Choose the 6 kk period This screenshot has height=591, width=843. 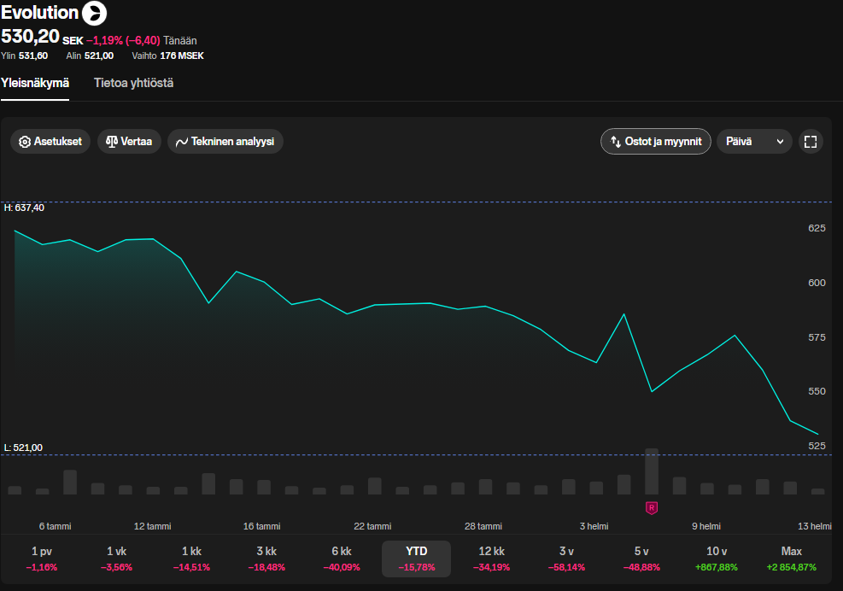click(x=342, y=559)
